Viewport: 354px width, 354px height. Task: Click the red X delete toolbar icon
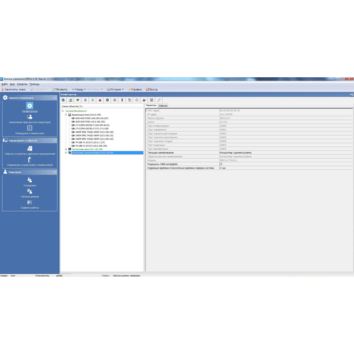(x=100, y=100)
